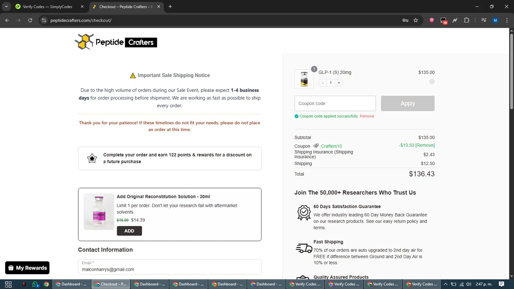Decrease GLP-1 quantity with minus button

(x=323, y=83)
